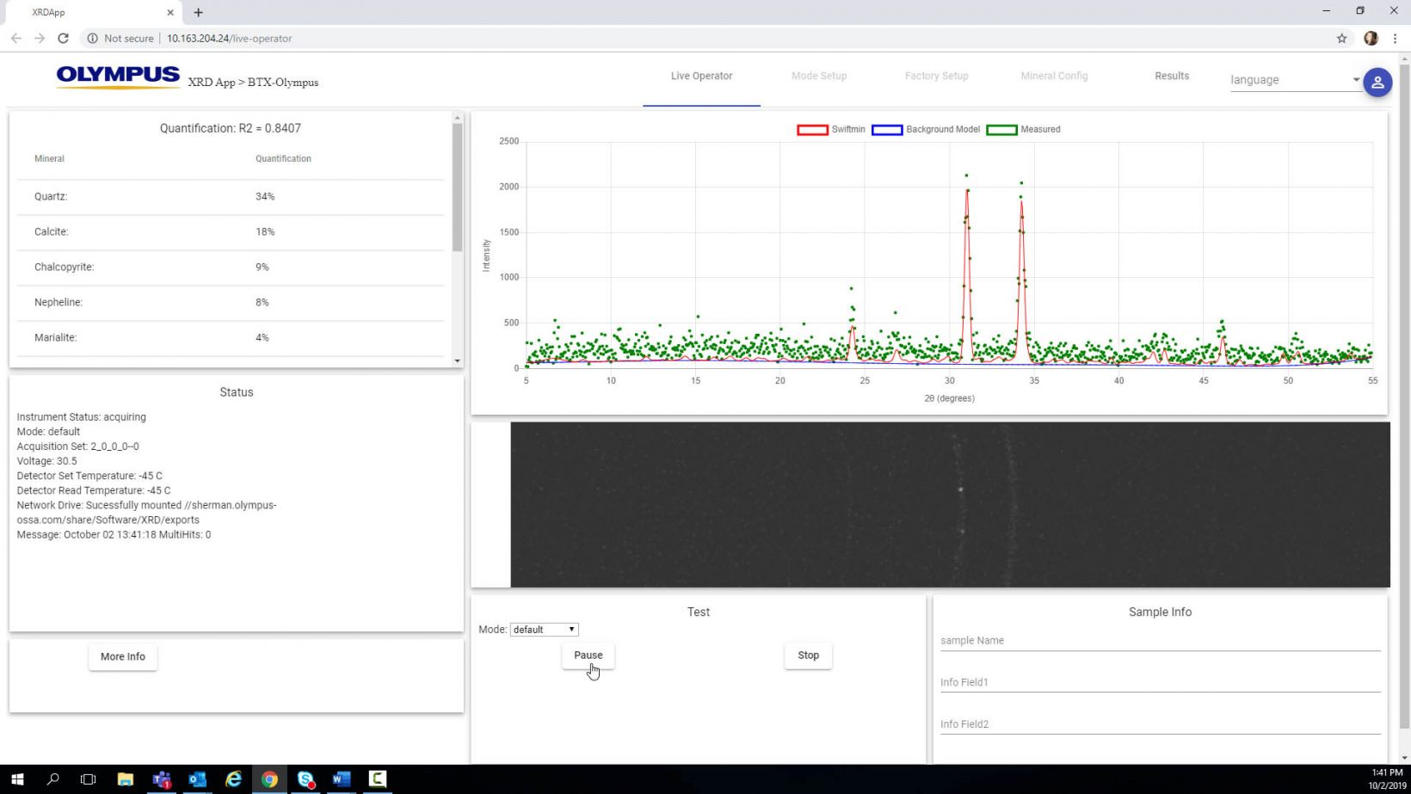Open the Mode default dropdown

[x=544, y=630]
